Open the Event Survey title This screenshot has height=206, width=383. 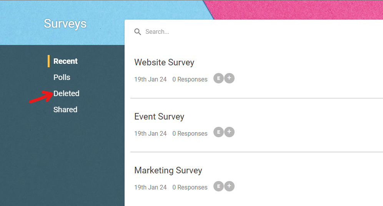[159, 116]
